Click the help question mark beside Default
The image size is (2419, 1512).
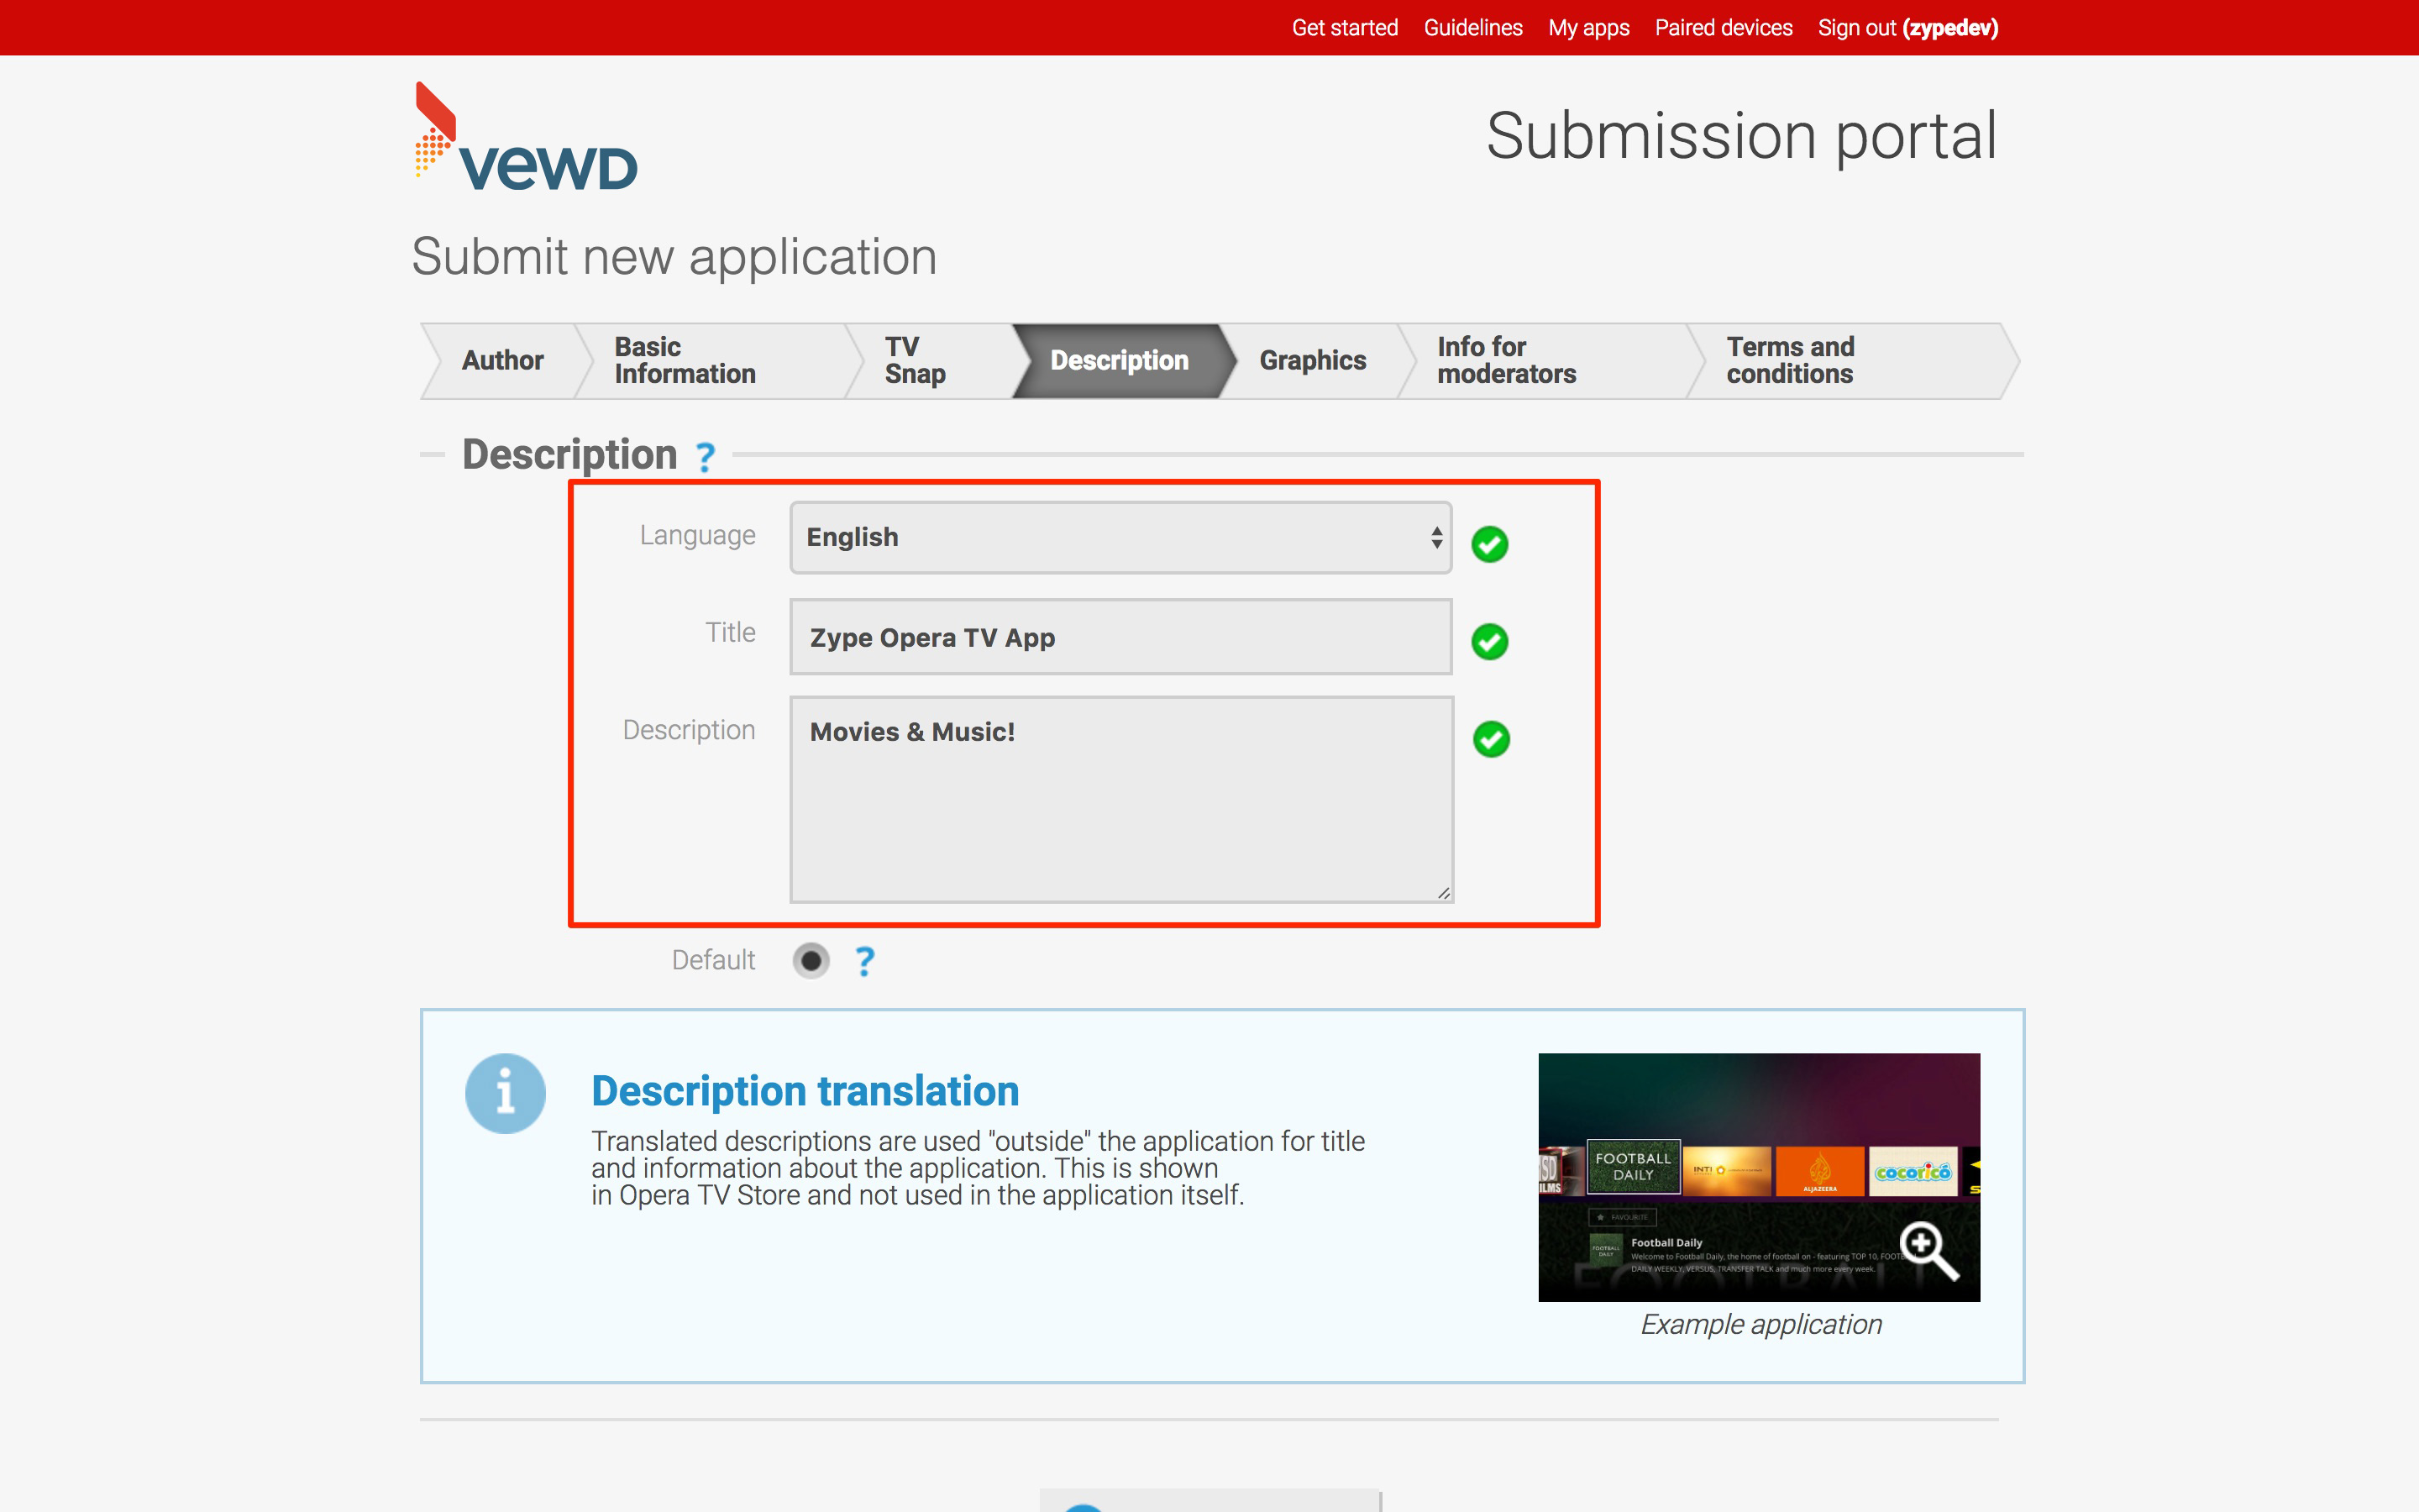864,961
